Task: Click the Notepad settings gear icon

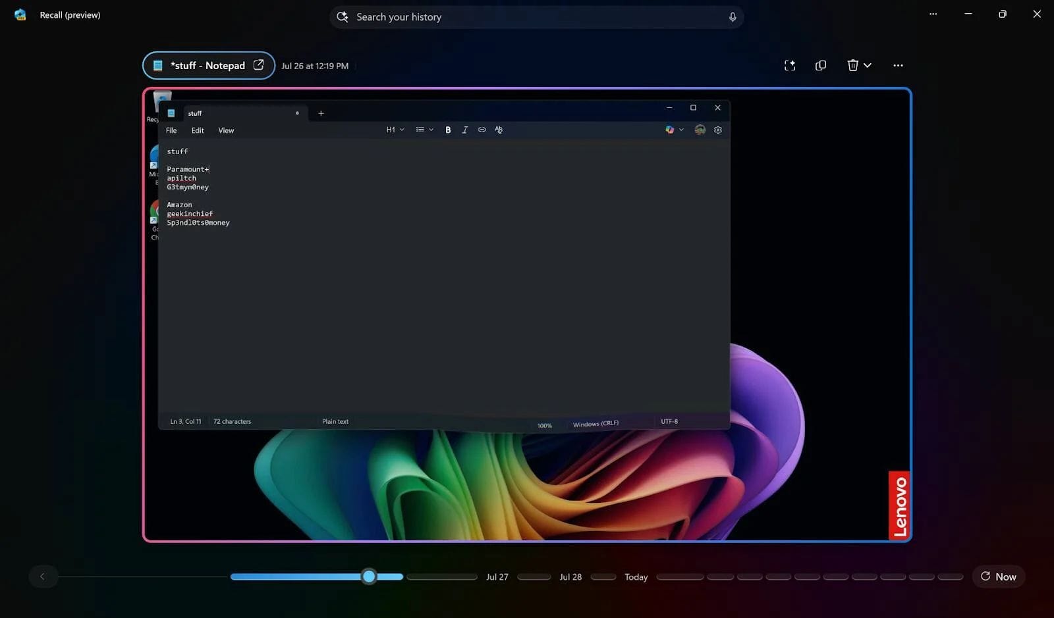Action: (x=718, y=130)
